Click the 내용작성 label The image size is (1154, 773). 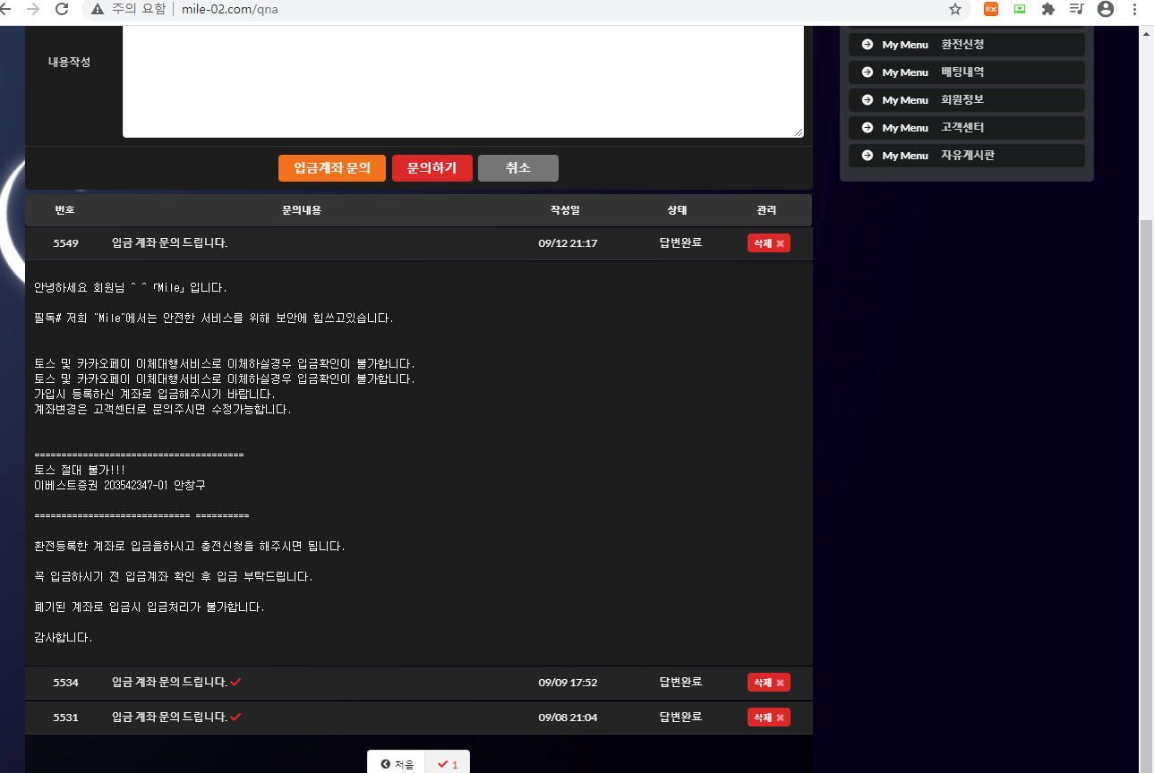(69, 63)
